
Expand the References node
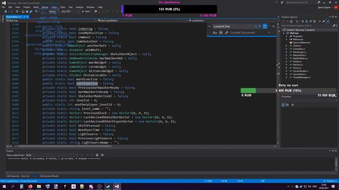(287, 40)
